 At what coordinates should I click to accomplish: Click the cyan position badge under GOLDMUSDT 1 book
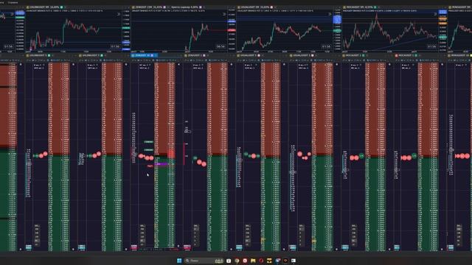29,247
